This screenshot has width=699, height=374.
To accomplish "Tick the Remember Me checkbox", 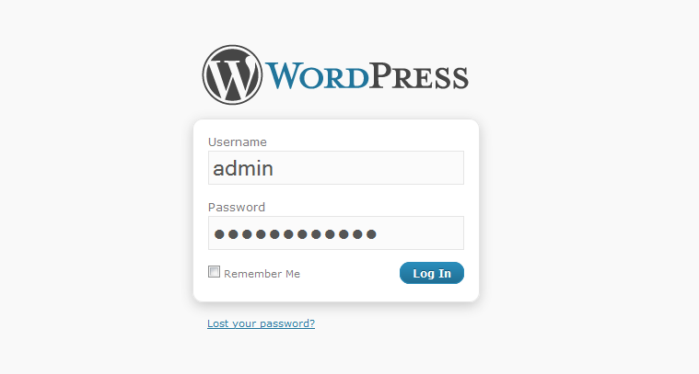I will (214, 272).
